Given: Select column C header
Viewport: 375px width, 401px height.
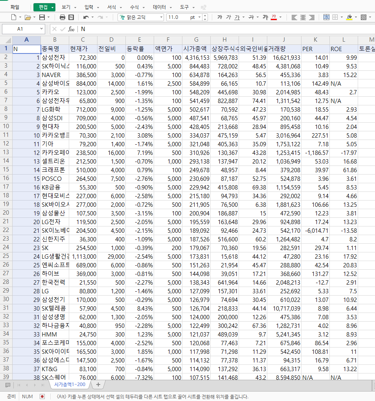Looking at the screenshot, I should (83, 40).
